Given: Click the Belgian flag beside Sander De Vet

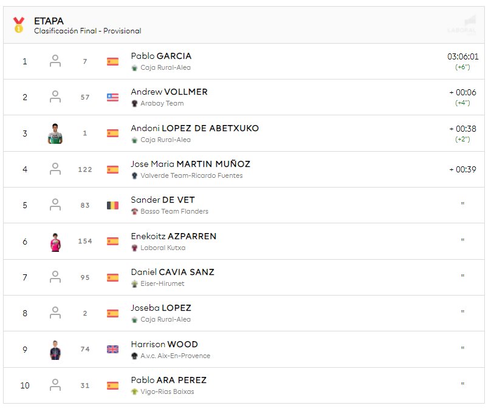Looking at the screenshot, I should (x=112, y=205).
